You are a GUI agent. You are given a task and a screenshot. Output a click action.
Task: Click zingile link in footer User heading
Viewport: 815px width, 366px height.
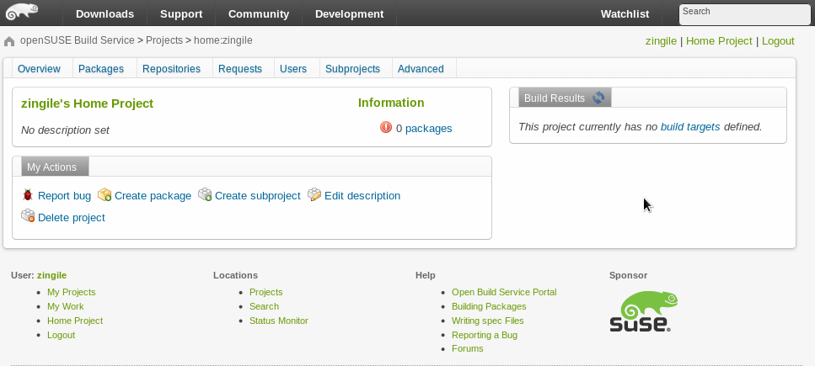51,275
